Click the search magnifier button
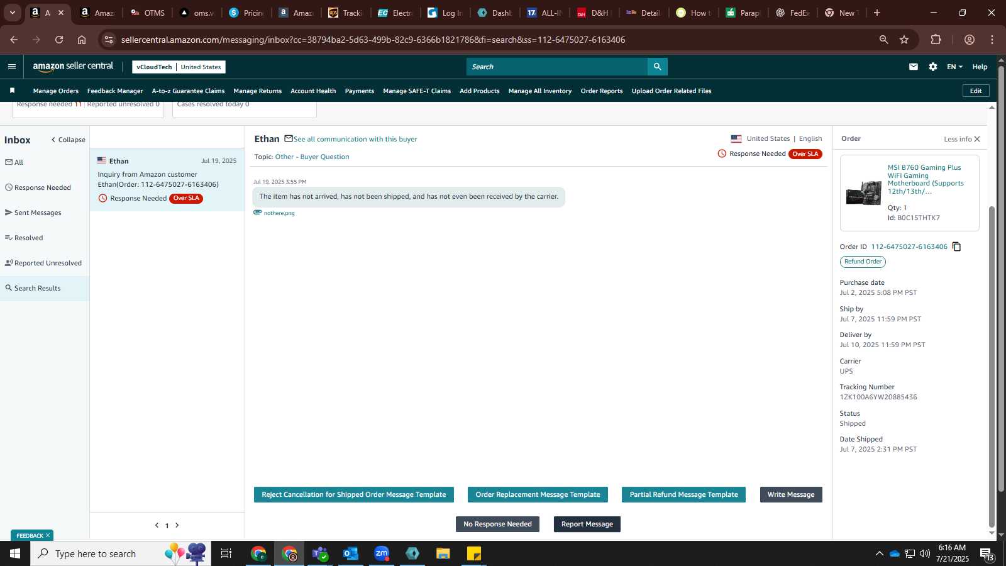 pos(657,67)
